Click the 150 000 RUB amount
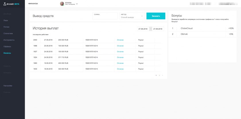Image resolution: width=241 pixels, height=119 pixels. click(63, 51)
